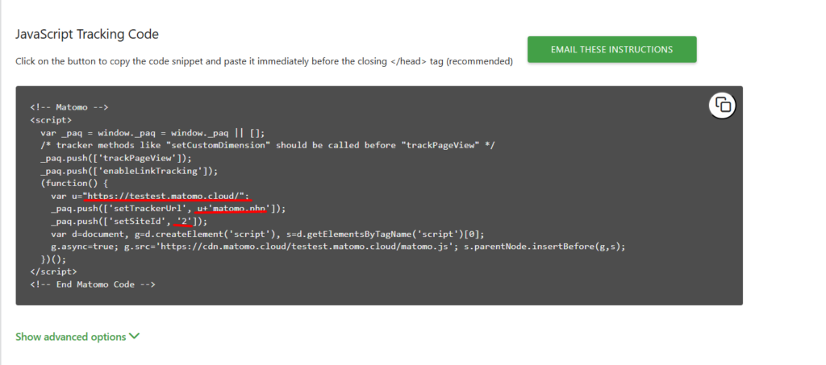Click the 'var _paq = window._paq' line
The image size is (826, 365).
tap(152, 132)
